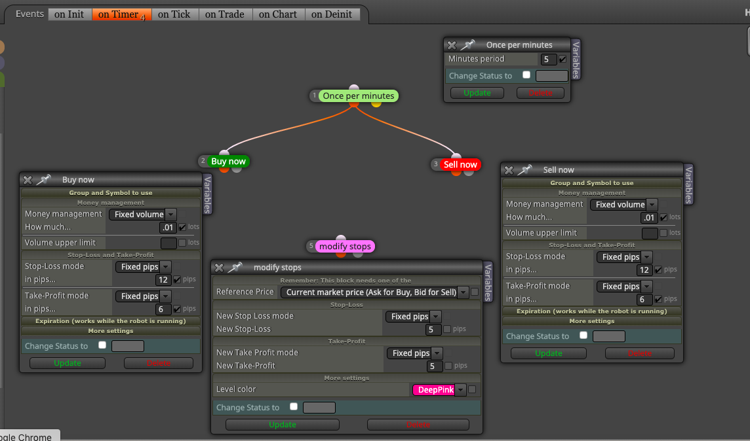This screenshot has width=750, height=441.
Task: Click New Take-Profit value field
Action: (x=434, y=366)
